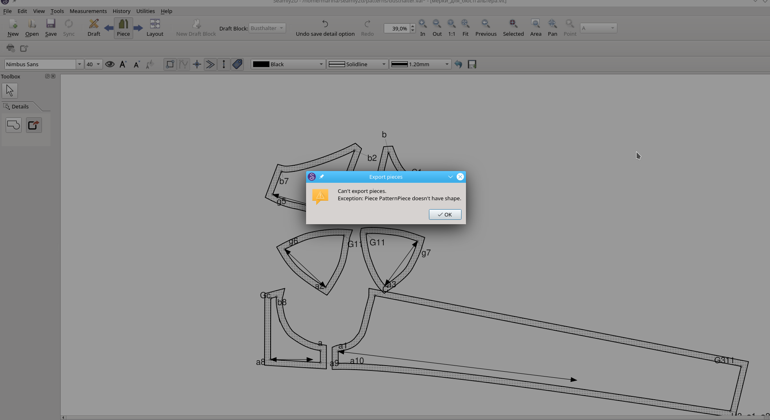The height and width of the screenshot is (420, 770).
Task: Toggle the font text style icon
Action: (150, 64)
